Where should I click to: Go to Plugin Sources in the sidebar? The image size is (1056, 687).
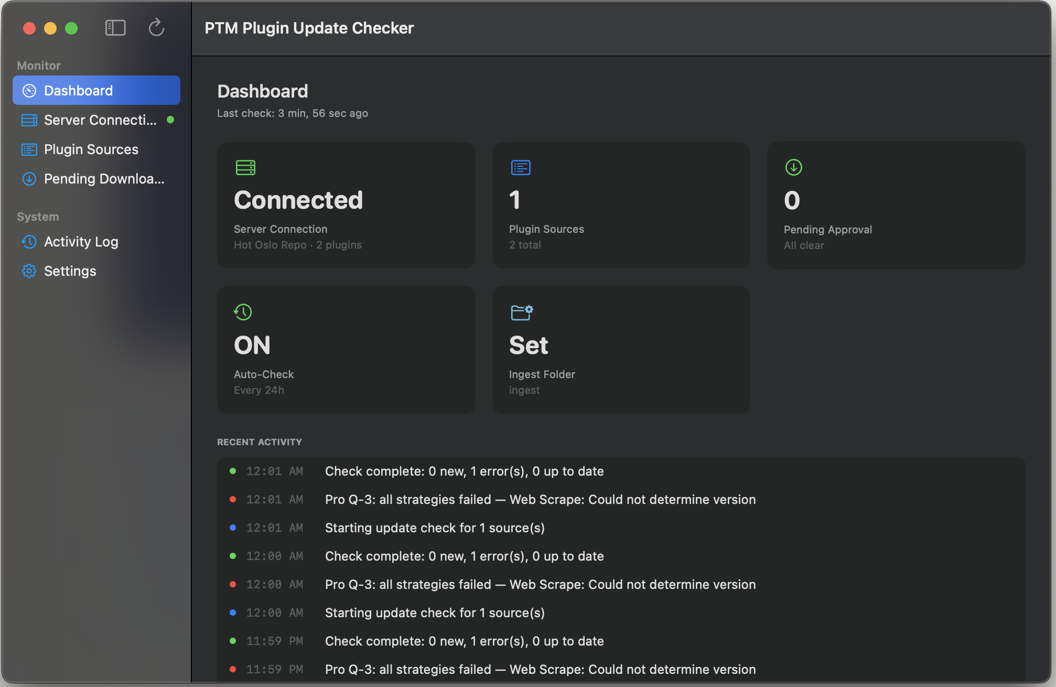[96, 149]
